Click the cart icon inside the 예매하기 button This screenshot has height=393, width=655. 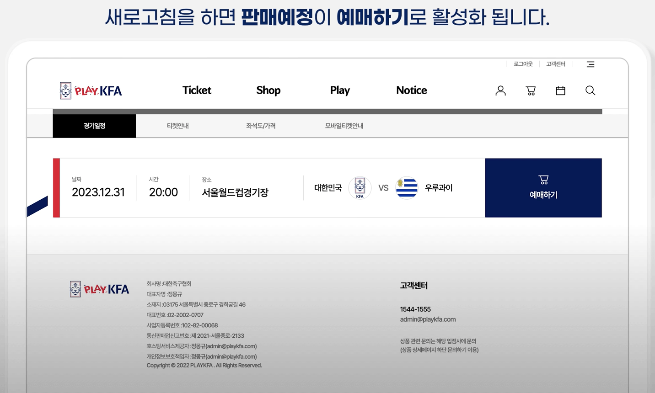pyautogui.click(x=543, y=179)
